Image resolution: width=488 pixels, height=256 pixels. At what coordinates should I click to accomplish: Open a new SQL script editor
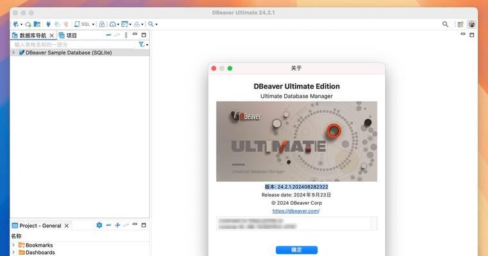pos(82,24)
